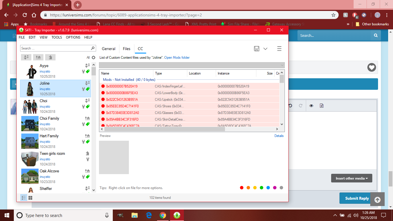
Task: Click the Open Mods folder link
Action: point(177,58)
